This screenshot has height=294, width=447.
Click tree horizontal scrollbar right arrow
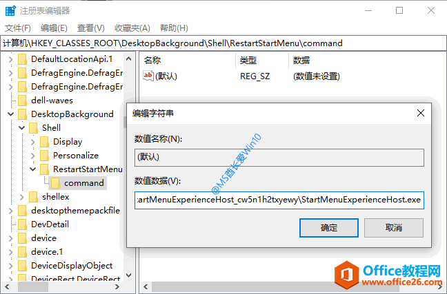[x=117, y=287]
